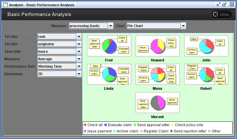The image size is (237, 139).
Task: Click the detach window icon in title bar
Action: tap(219, 4)
